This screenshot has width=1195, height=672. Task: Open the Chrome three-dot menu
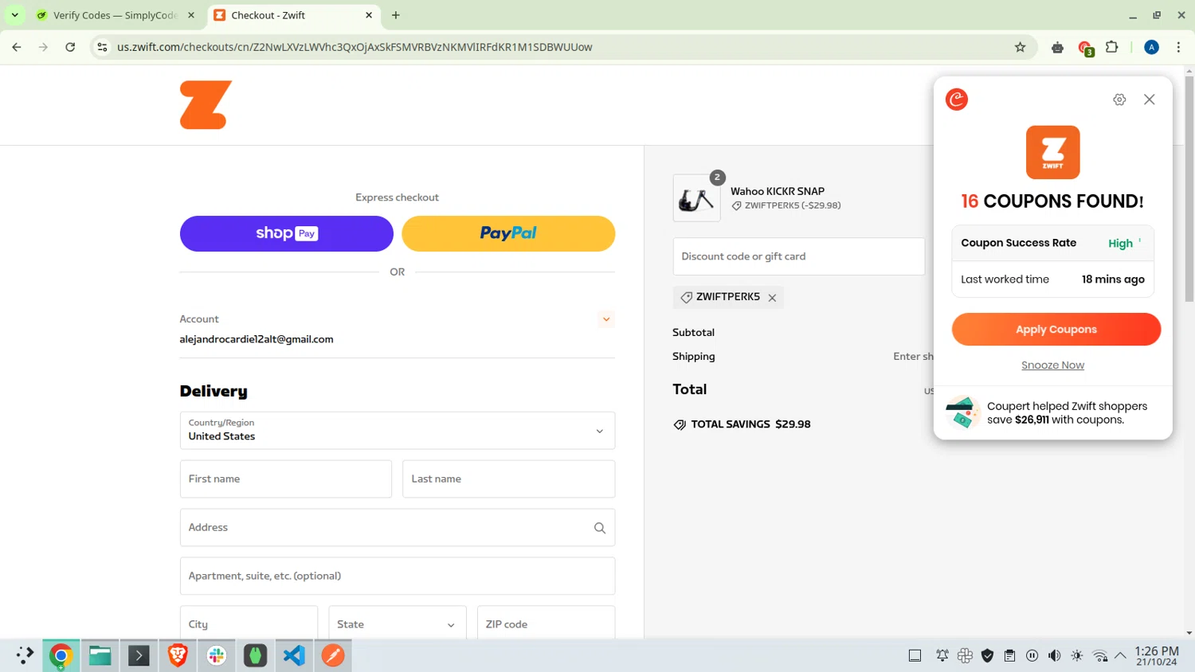pos(1178,47)
